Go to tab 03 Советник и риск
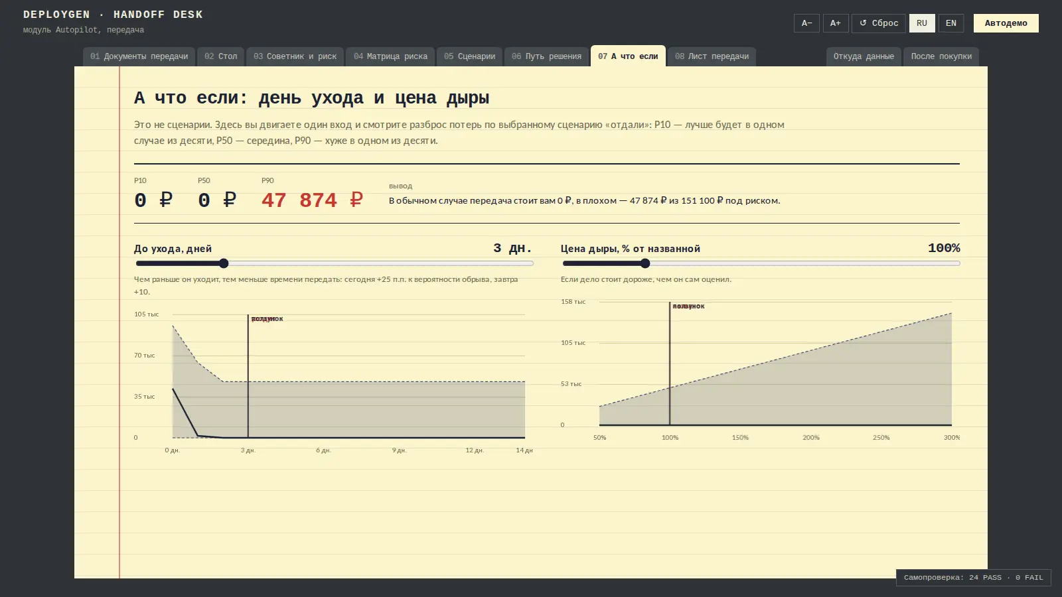1062x597 pixels. tap(295, 56)
